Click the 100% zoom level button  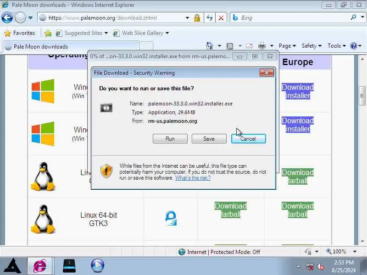336,252
